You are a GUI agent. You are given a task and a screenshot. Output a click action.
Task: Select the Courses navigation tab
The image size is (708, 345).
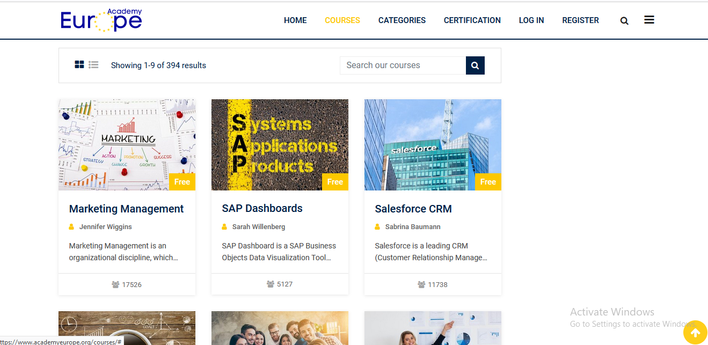click(342, 20)
